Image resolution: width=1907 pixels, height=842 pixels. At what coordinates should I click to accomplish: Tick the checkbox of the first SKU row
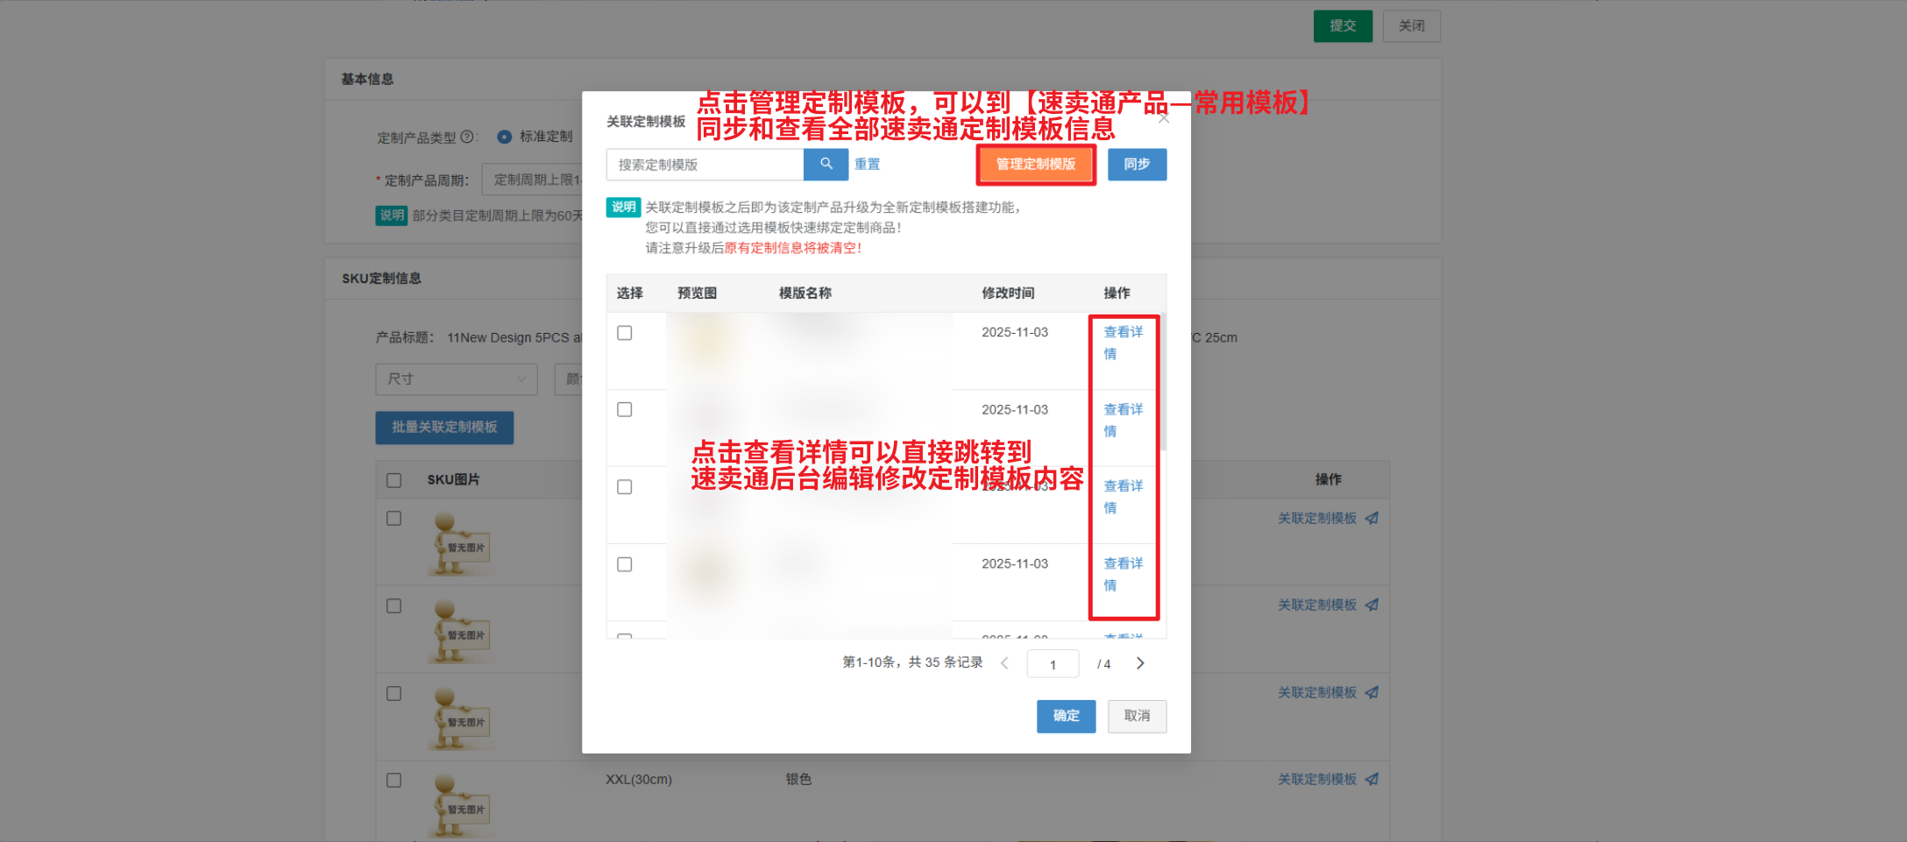[x=393, y=519]
